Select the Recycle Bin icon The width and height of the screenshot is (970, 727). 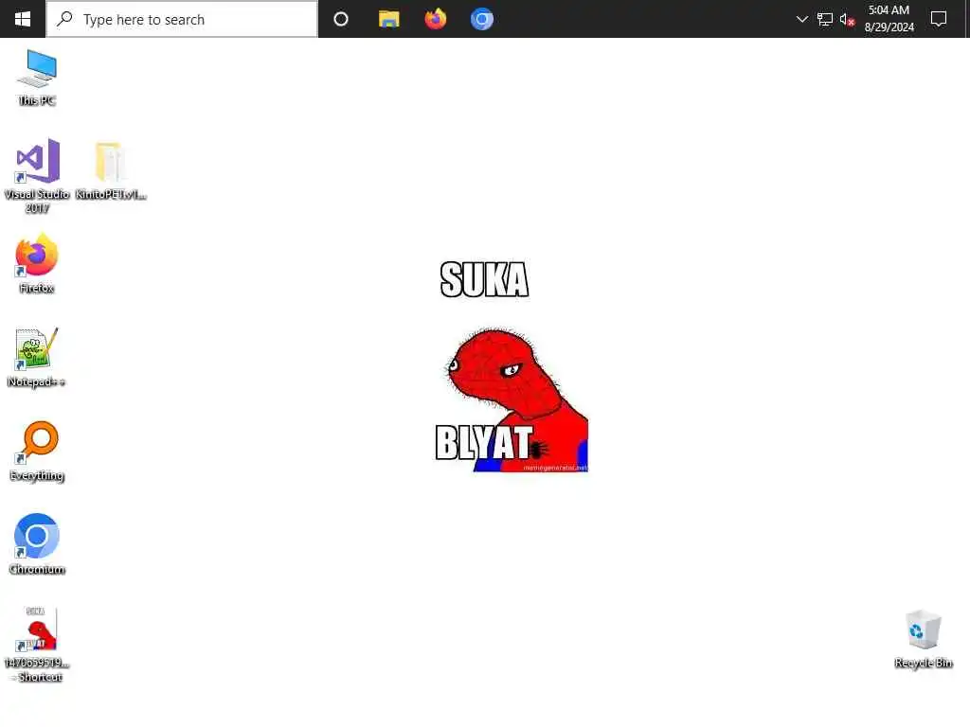[x=924, y=639]
